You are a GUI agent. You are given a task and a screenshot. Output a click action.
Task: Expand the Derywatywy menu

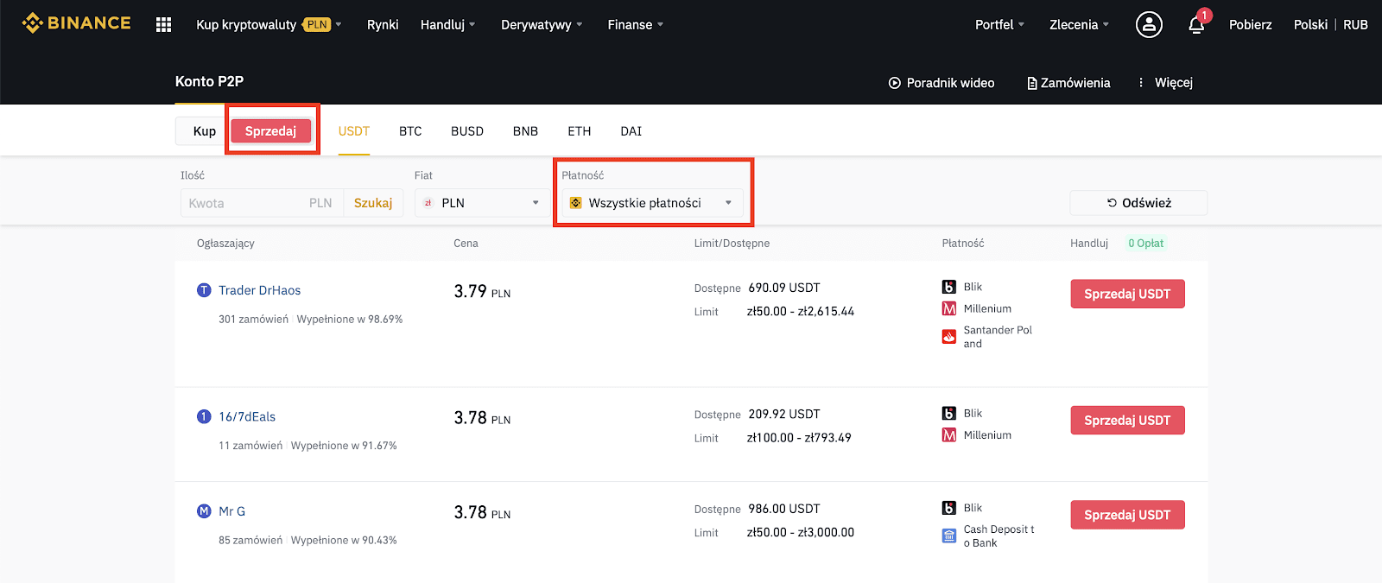point(542,24)
